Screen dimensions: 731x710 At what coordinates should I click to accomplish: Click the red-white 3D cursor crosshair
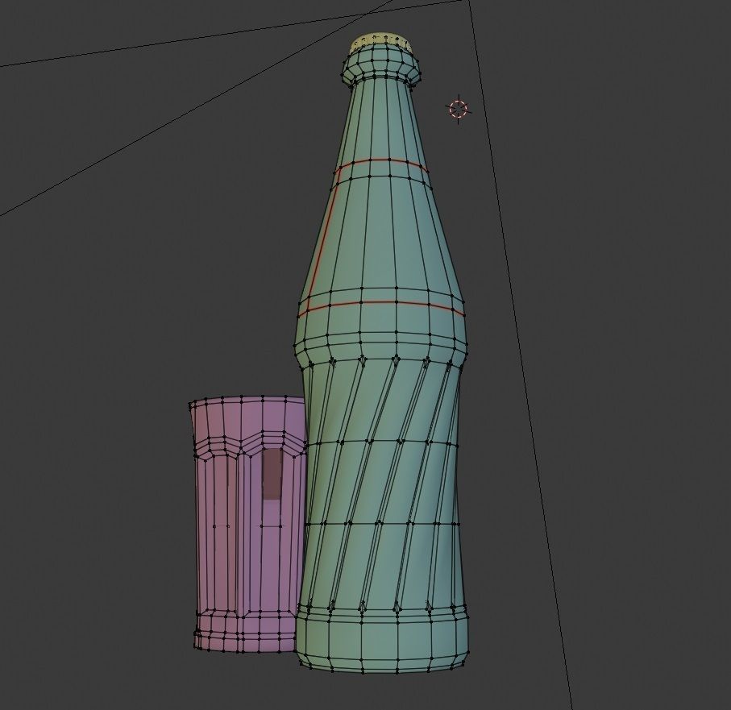459,109
